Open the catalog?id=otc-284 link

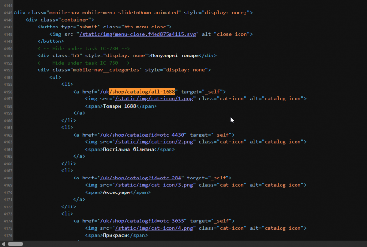(141, 178)
